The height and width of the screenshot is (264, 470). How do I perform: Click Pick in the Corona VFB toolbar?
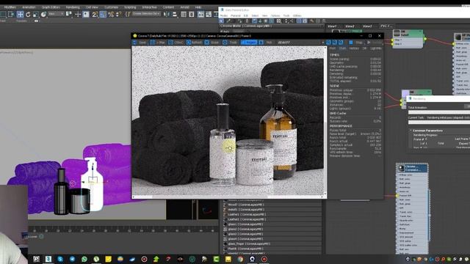coord(269,43)
